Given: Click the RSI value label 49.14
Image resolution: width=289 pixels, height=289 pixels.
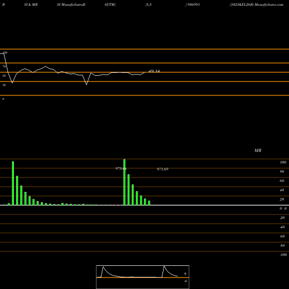Looking at the screenshot, I should point(154,71).
